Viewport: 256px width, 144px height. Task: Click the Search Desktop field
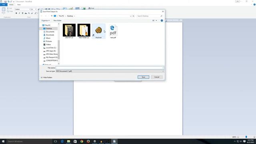pyautogui.click(x=148, y=16)
